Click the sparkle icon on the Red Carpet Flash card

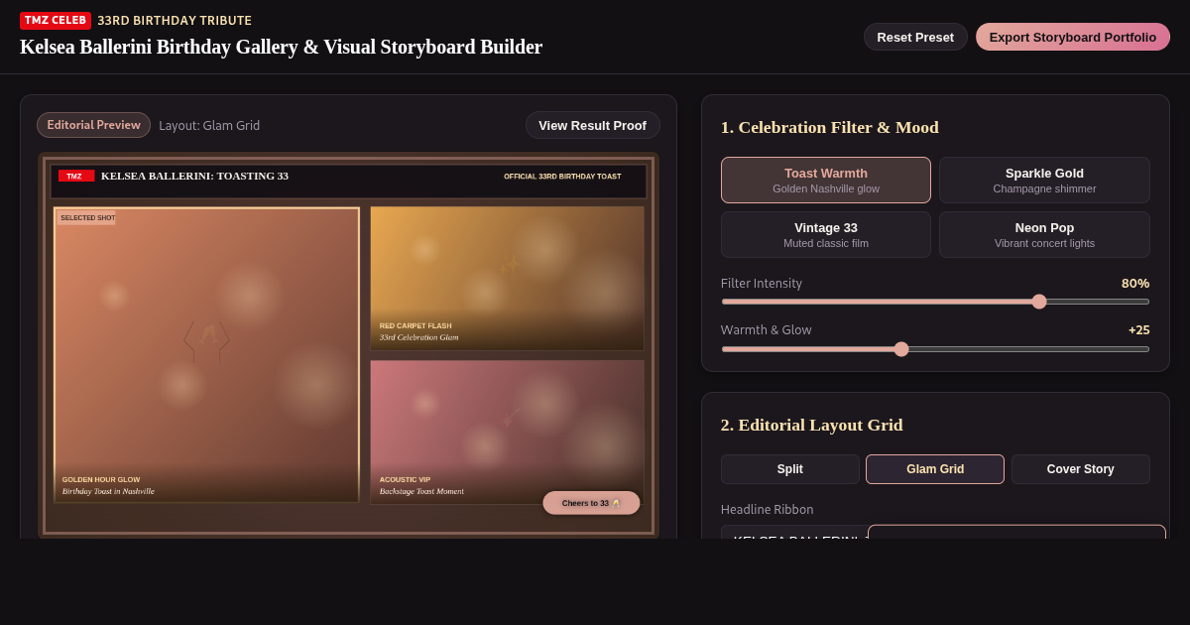click(509, 265)
